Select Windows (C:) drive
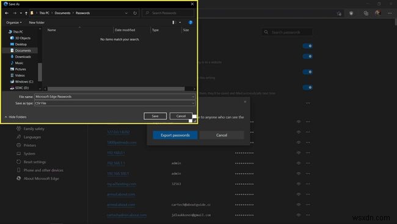Viewport: 397px width, 224px height. [22, 81]
